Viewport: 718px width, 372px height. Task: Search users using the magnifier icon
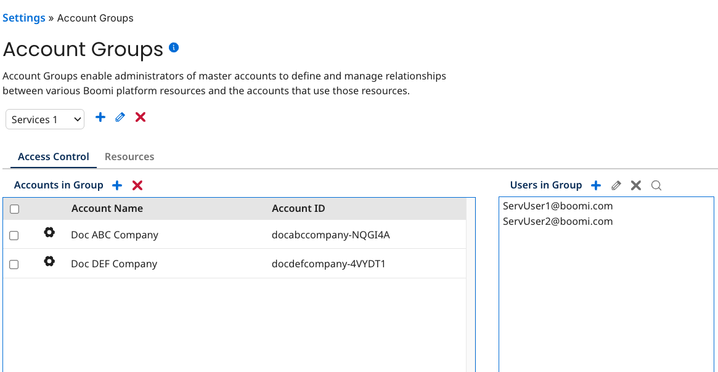pos(656,185)
